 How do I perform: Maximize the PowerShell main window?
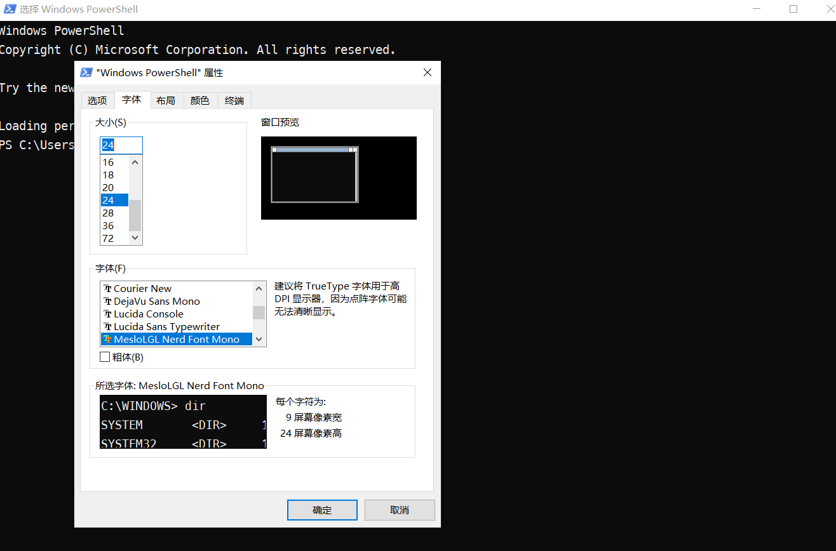click(x=793, y=10)
